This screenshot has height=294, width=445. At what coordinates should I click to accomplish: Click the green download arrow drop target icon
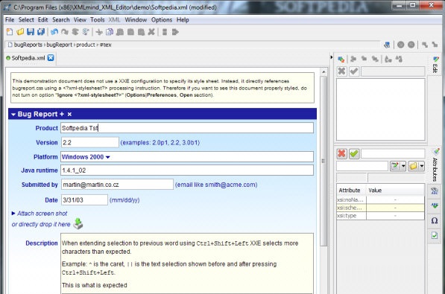78,224
